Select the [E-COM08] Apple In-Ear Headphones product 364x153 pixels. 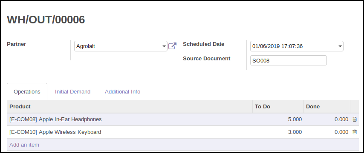click(55, 119)
